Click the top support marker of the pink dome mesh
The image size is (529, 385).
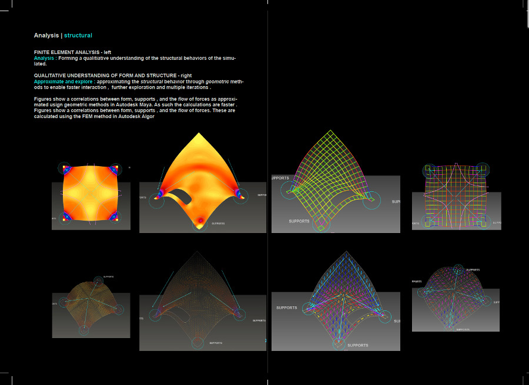tap(460, 269)
